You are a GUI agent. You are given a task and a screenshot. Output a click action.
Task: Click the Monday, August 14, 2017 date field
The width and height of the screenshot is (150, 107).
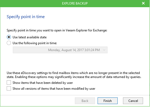coord(60,50)
